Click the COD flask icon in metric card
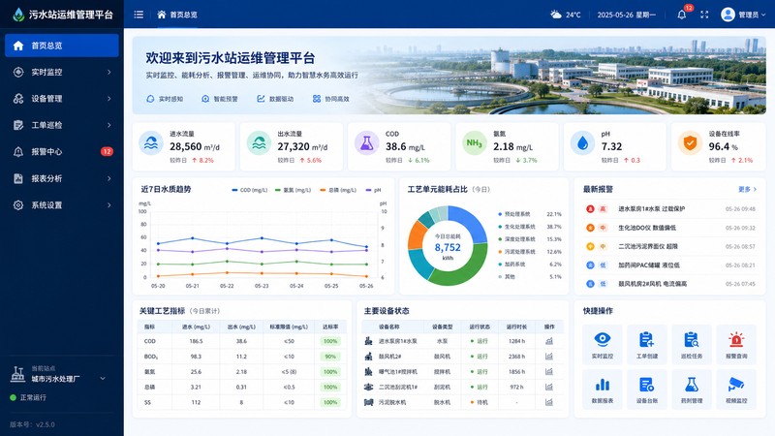This screenshot has width=775, height=436. (x=367, y=142)
